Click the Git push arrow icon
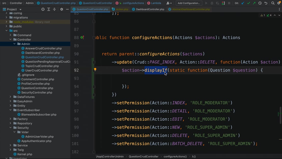The width and height of the screenshot is (282, 159). click(x=254, y=3)
